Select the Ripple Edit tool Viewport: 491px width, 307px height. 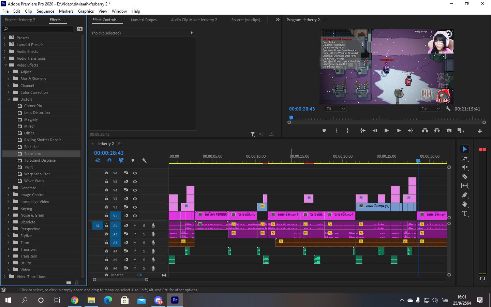pos(464,167)
